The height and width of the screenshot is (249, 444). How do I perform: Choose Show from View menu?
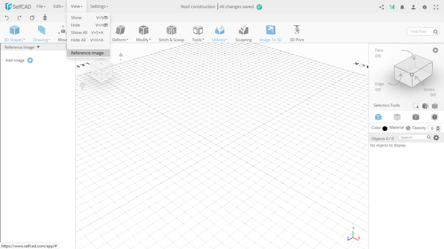coord(88,18)
